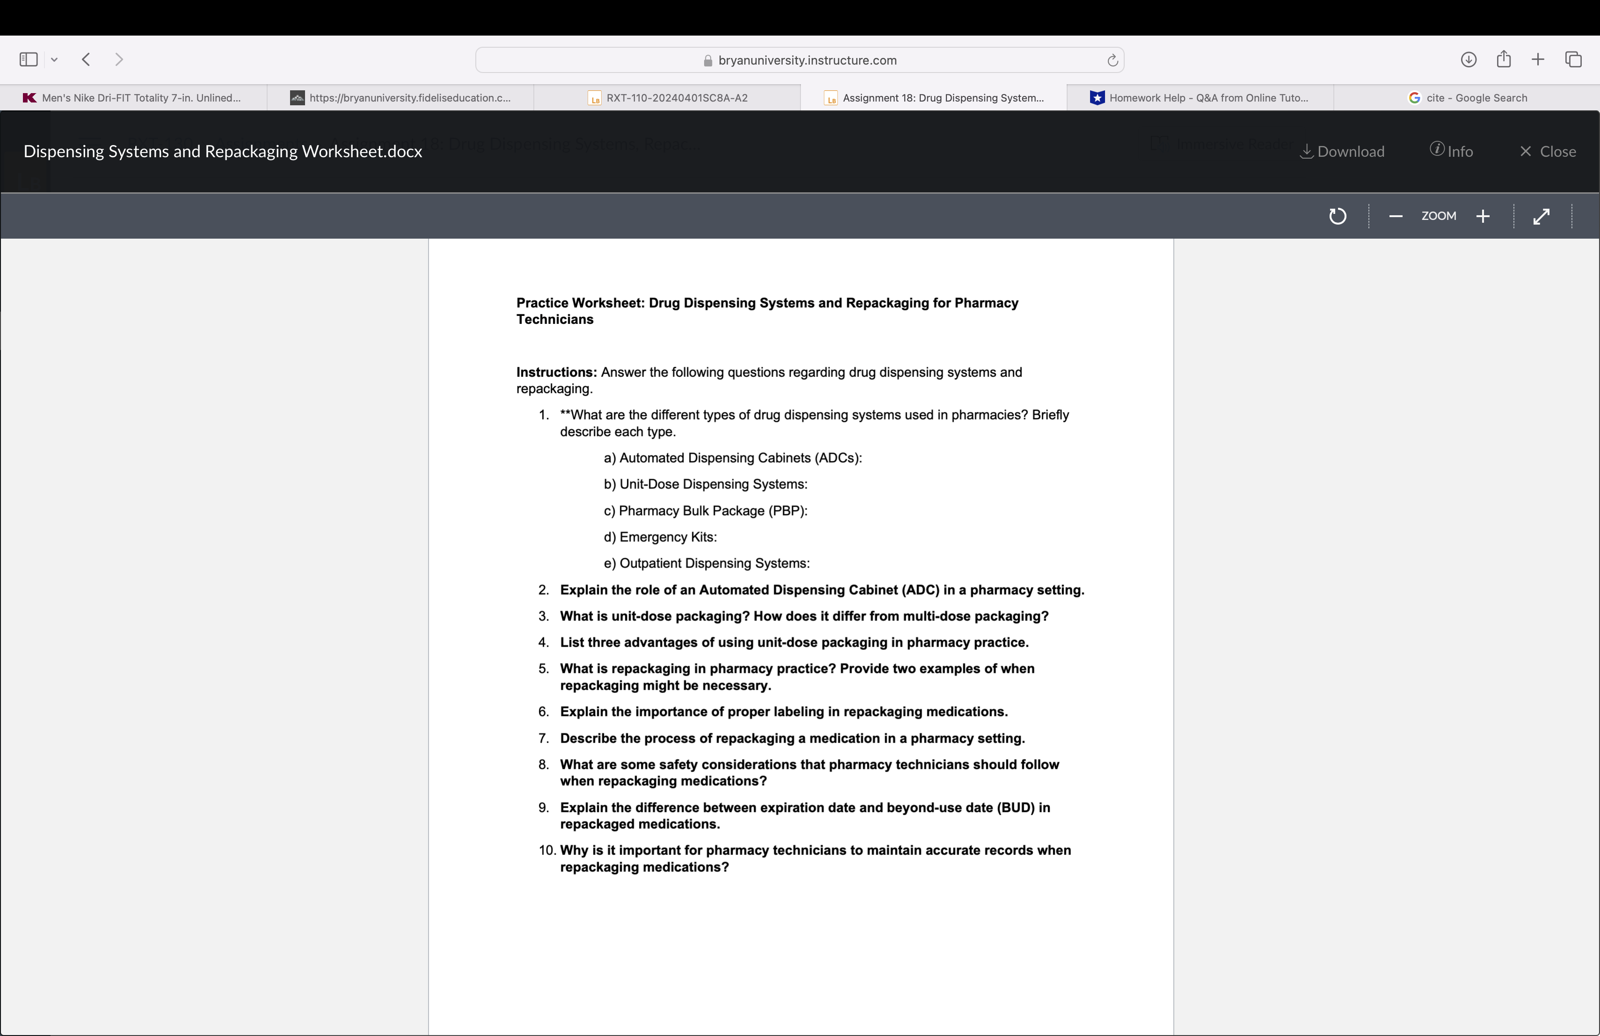Image resolution: width=1600 pixels, height=1036 pixels.
Task: Reset the document rotation in the viewer
Action: click(1337, 216)
